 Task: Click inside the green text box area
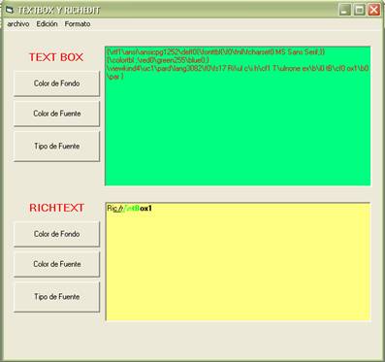(238, 116)
